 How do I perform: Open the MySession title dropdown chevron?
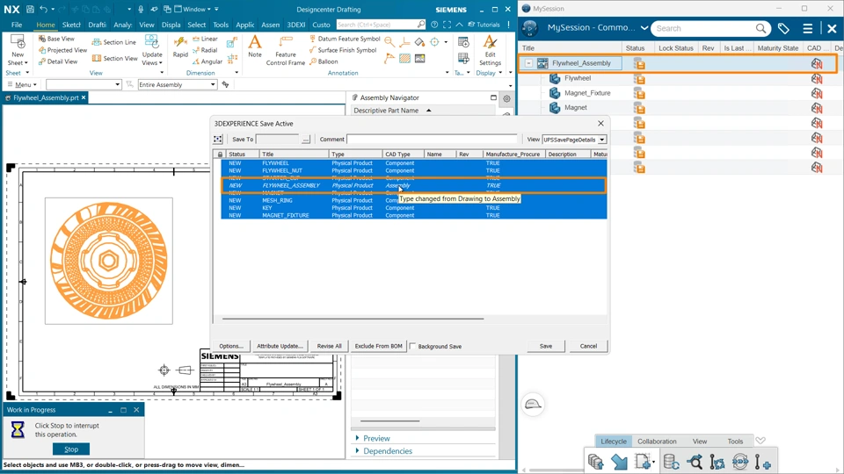[x=644, y=28]
